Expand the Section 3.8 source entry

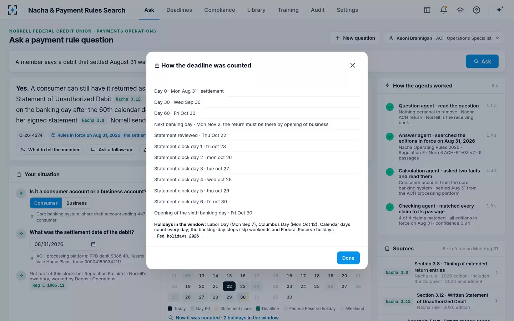click(441, 272)
